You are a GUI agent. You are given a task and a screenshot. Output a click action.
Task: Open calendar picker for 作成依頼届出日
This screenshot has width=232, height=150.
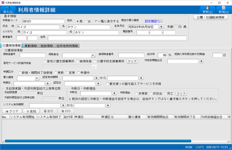pyautogui.click(x=201, y=61)
